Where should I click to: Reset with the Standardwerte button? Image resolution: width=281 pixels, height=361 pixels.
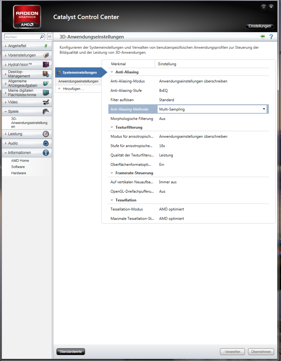[70, 352]
